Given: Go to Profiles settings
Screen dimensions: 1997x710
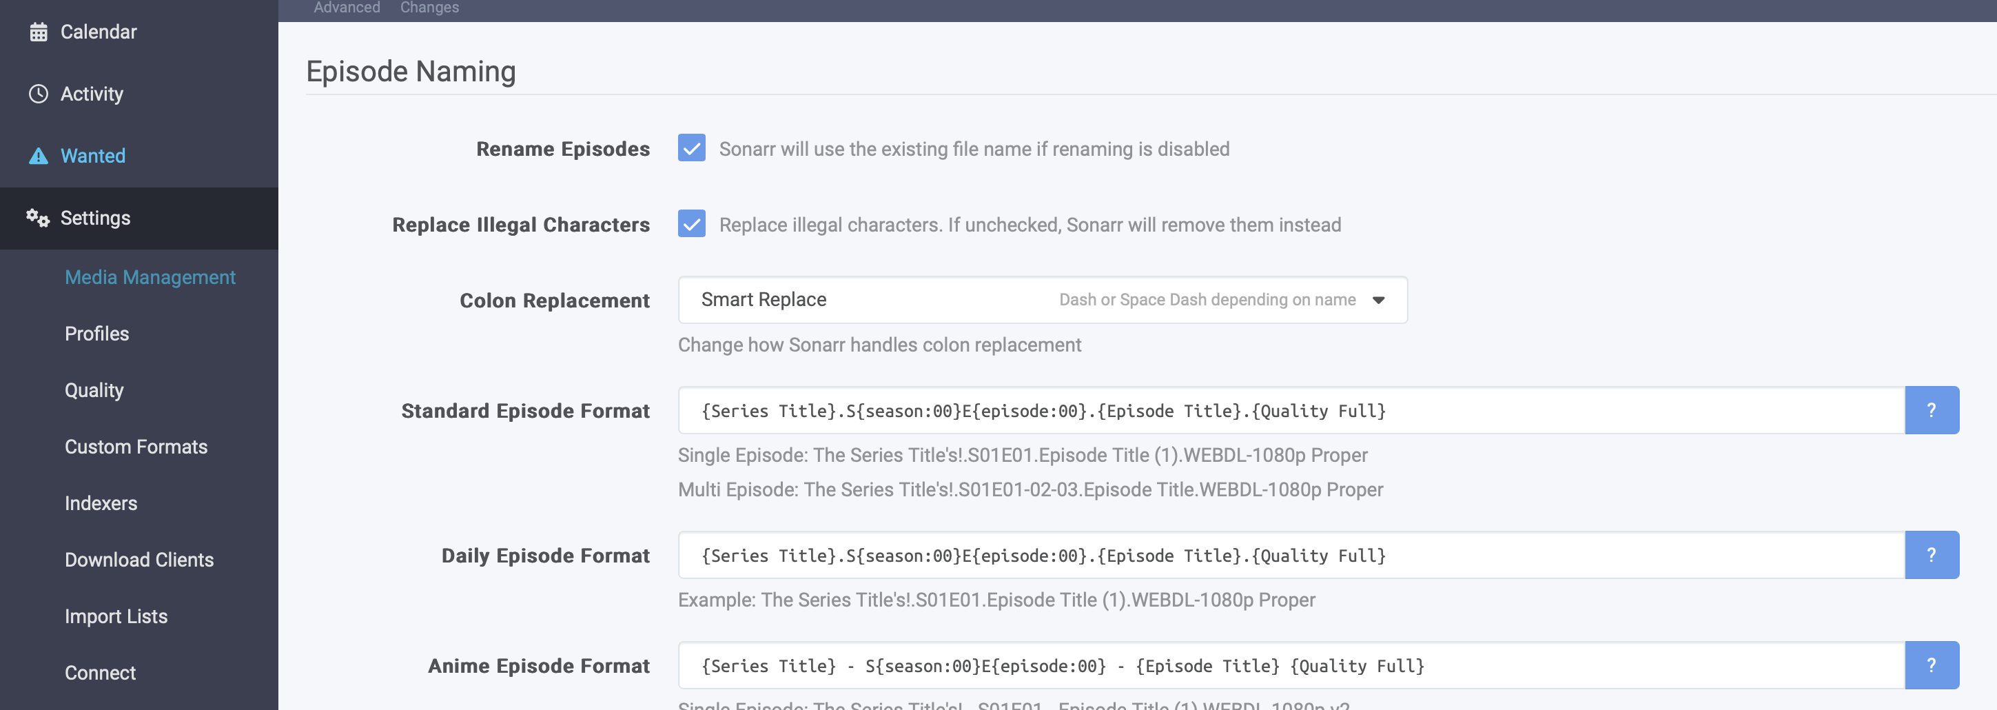Looking at the screenshot, I should pos(97,334).
